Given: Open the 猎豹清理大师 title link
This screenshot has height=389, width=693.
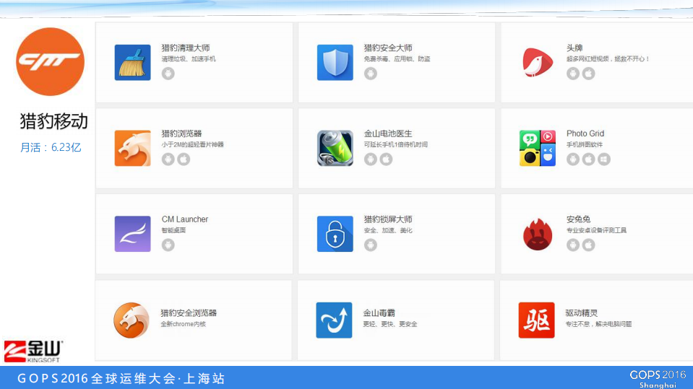Looking at the screenshot, I should (x=186, y=48).
